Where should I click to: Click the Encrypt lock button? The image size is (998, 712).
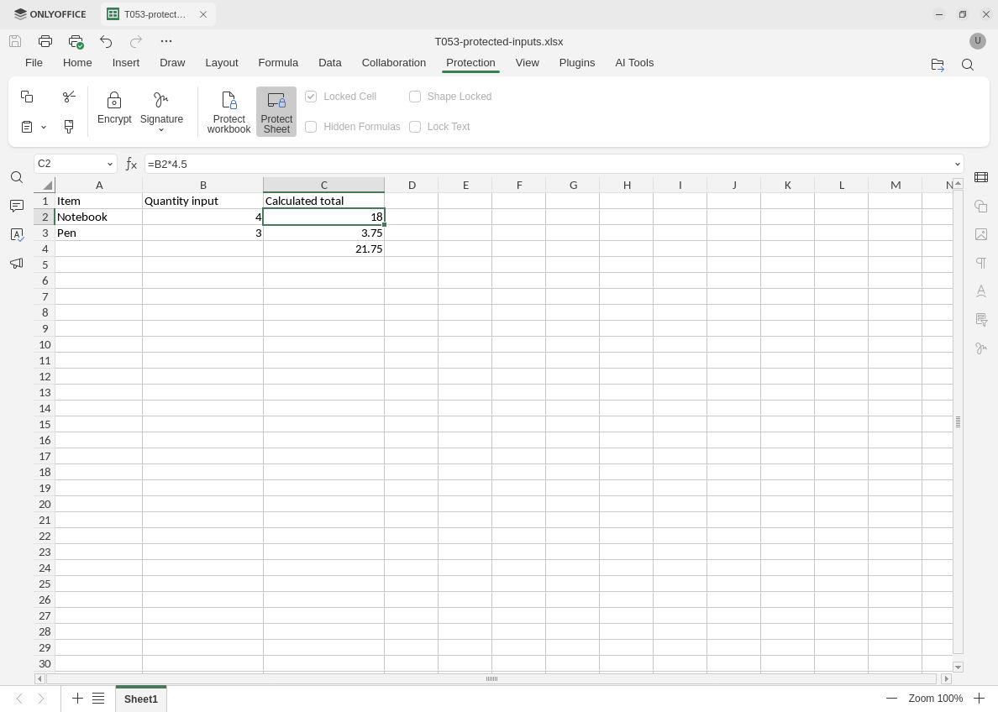(114, 107)
